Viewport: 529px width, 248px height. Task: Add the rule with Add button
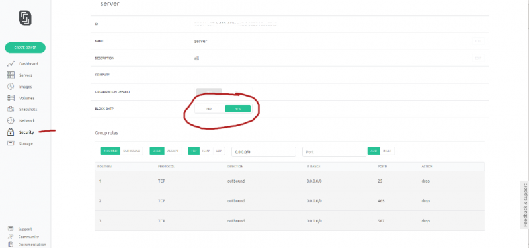click(374, 151)
